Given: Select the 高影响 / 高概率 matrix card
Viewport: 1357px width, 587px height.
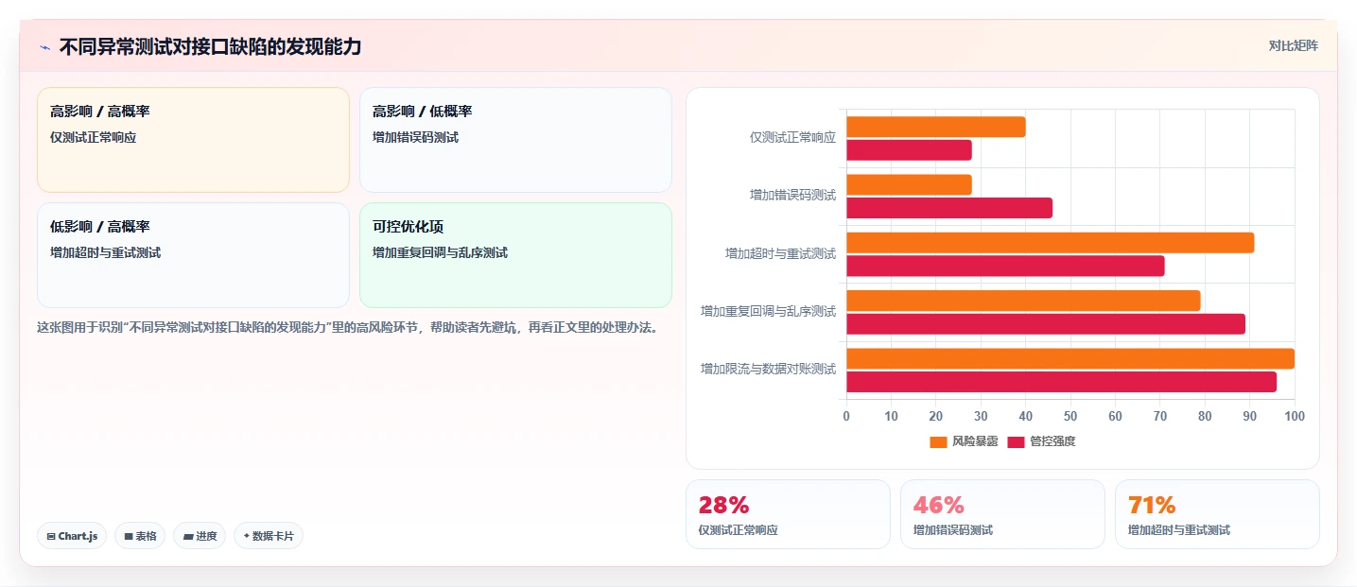Looking at the screenshot, I should pos(193,140).
